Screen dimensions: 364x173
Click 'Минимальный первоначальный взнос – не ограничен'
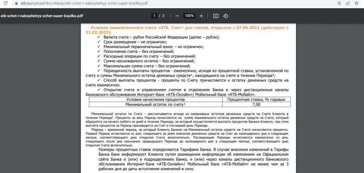pyautogui.click(x=154, y=46)
